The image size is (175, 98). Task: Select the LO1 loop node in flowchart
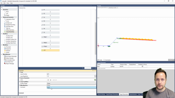coord(50,50)
